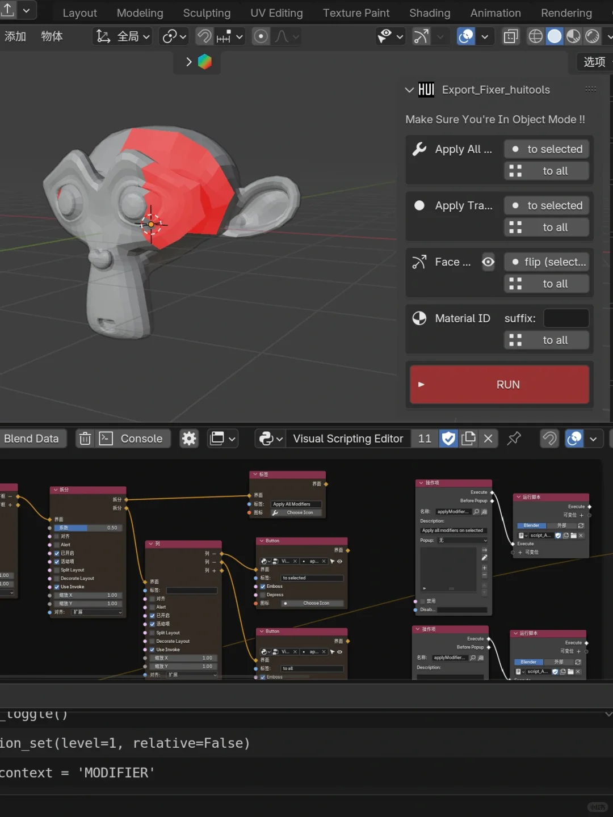The width and height of the screenshot is (613, 817).
Task: Expand the chevron beside the colored cube
Action: [x=189, y=62]
